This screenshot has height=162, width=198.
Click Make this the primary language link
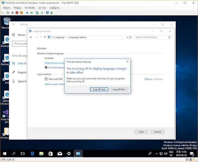tap(54, 63)
